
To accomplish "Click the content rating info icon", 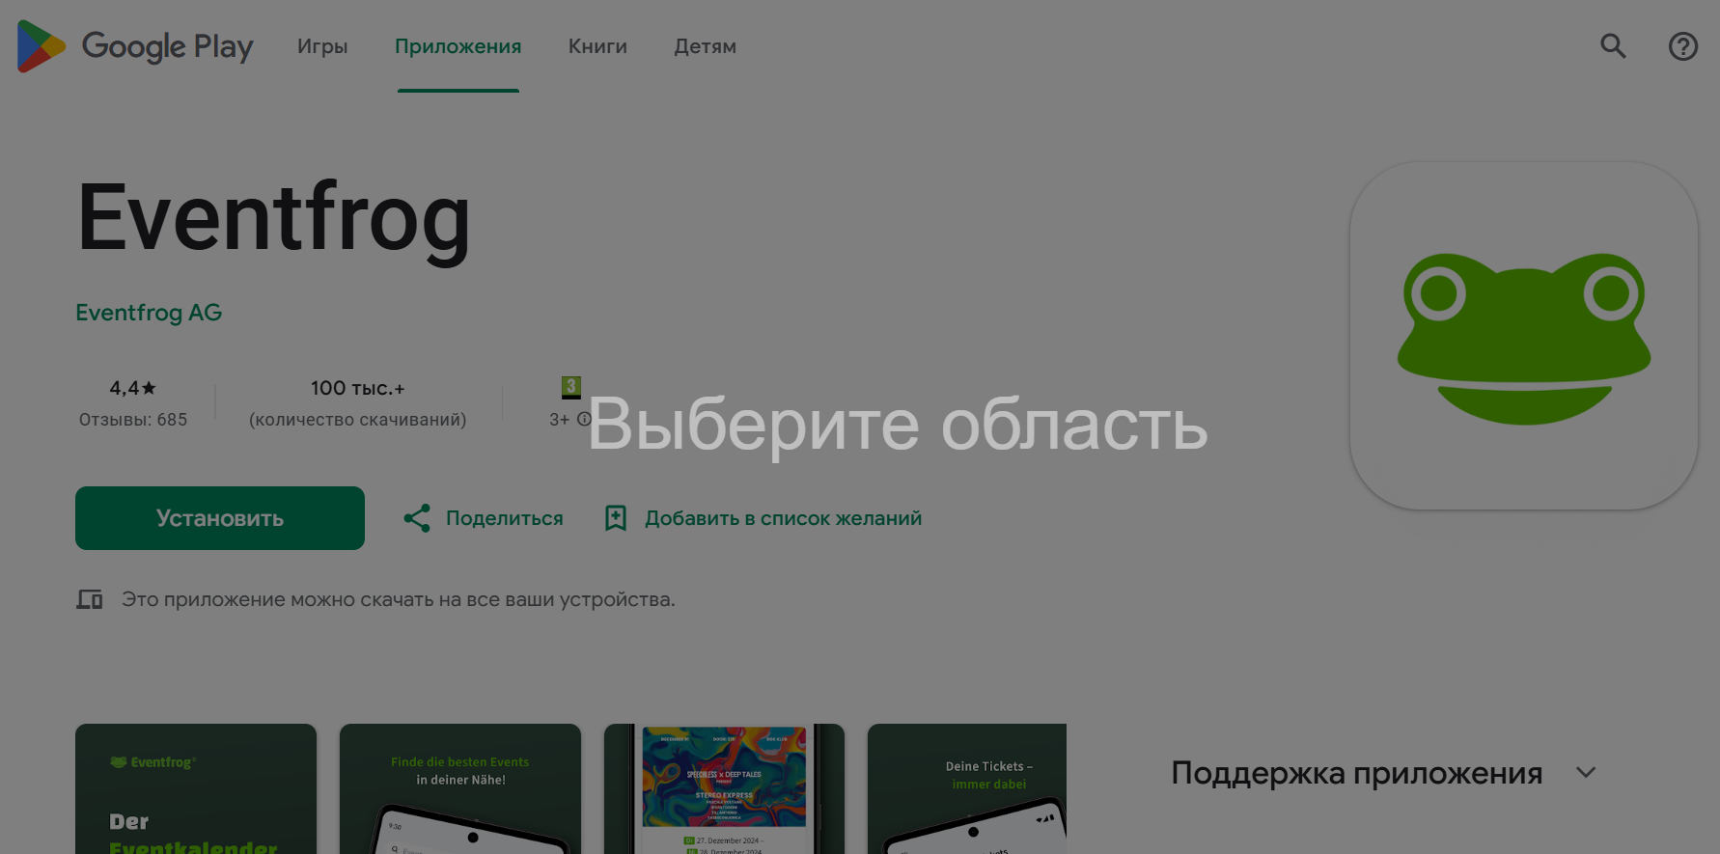I will click(584, 419).
